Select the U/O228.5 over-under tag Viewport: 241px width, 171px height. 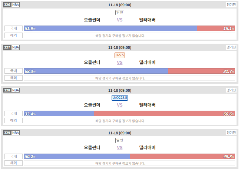pos(120,98)
